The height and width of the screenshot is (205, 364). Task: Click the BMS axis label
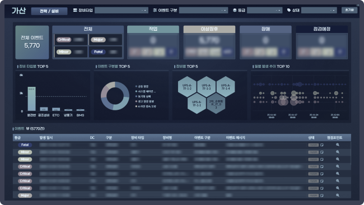point(80,115)
